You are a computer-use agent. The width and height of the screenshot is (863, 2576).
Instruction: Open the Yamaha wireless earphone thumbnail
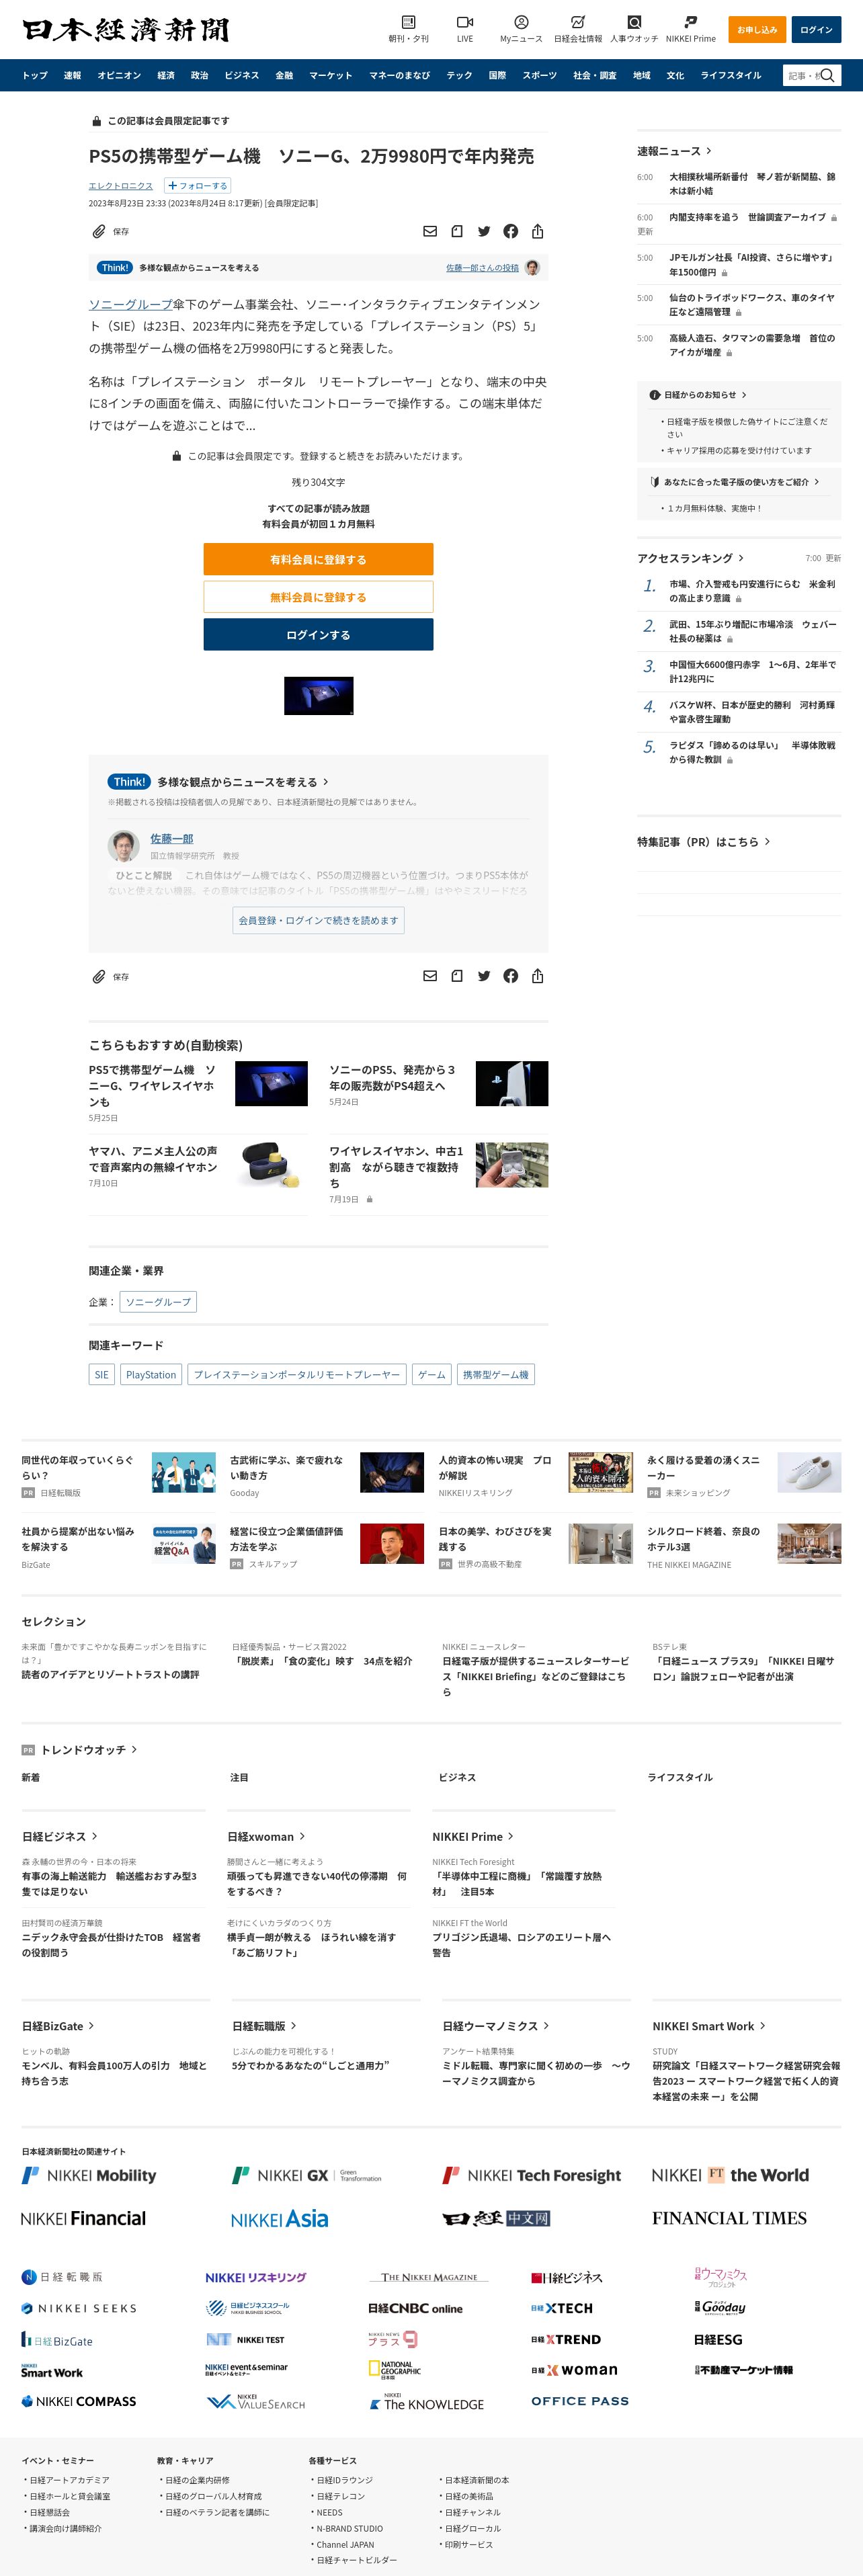pyautogui.click(x=271, y=1166)
